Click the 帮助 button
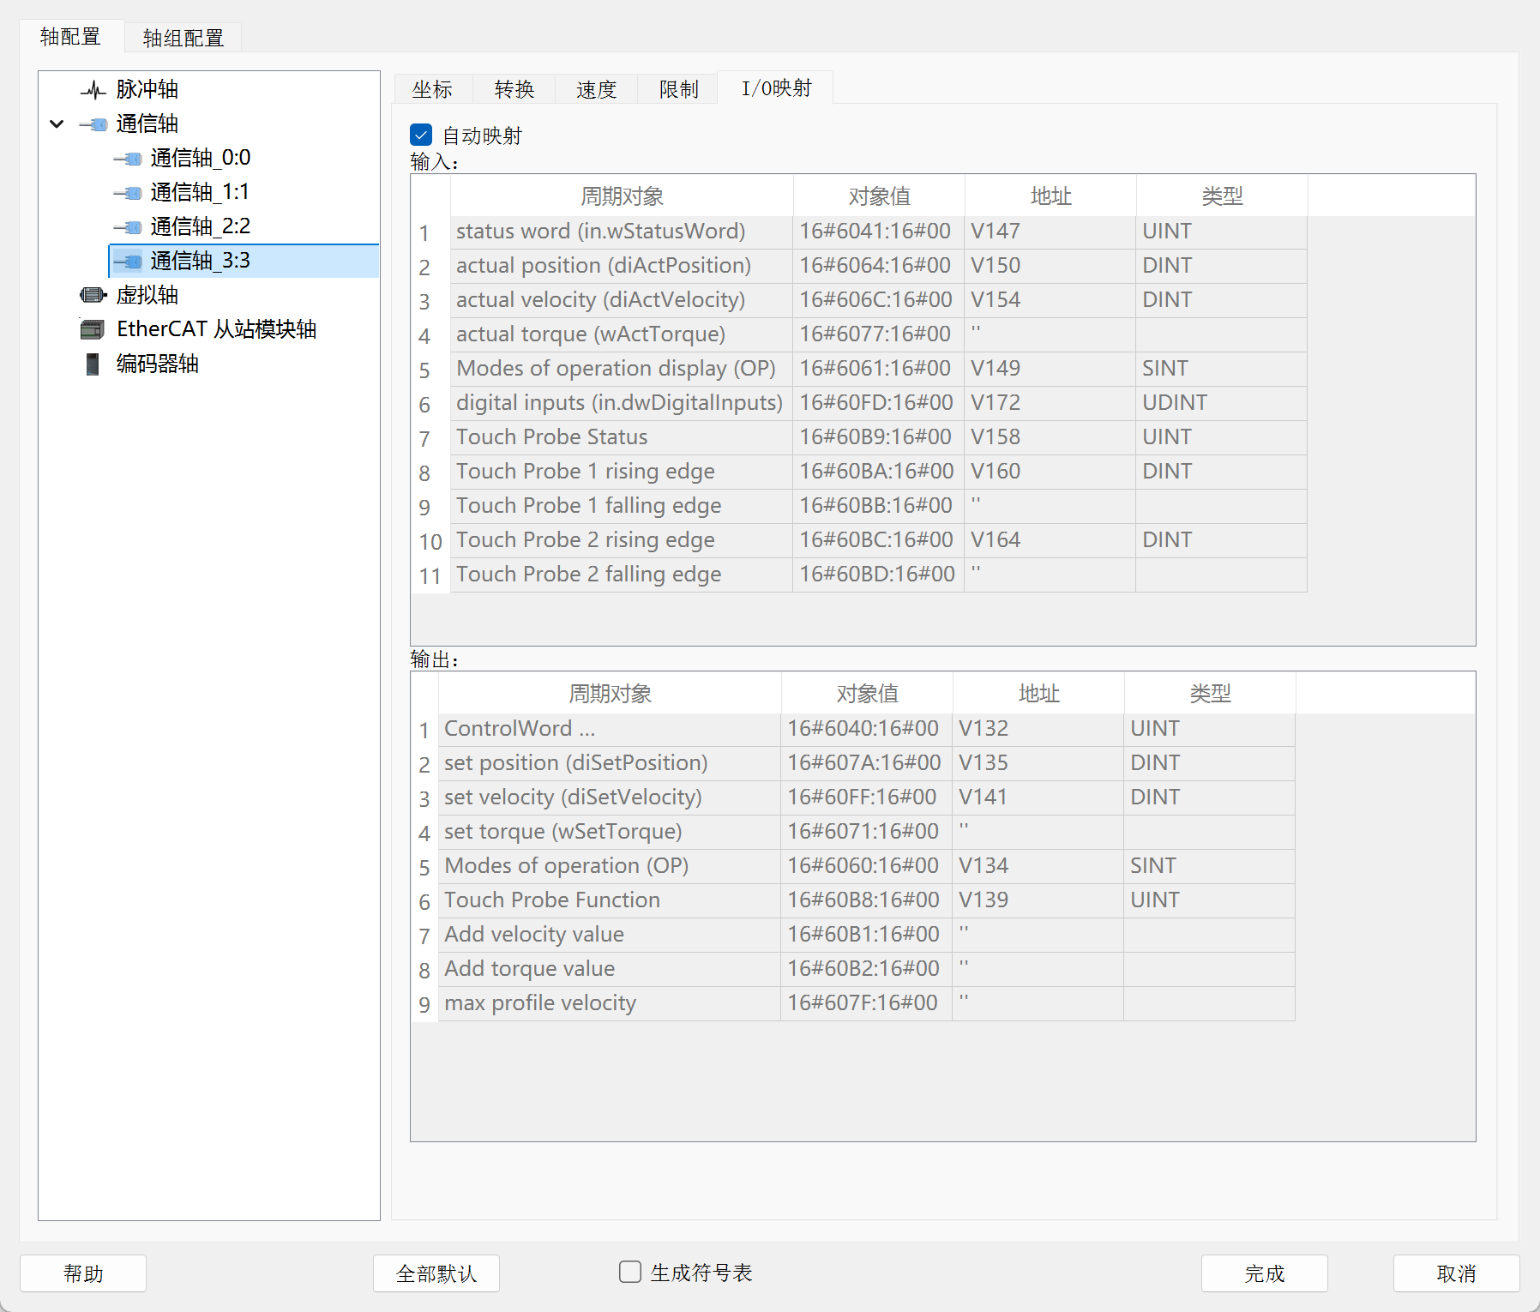This screenshot has width=1540, height=1312. click(83, 1273)
